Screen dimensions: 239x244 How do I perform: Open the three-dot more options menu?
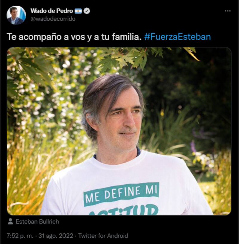pos(228,11)
